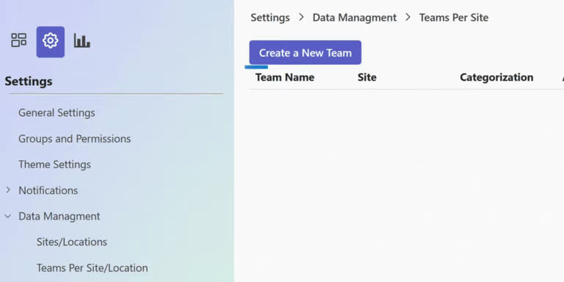The width and height of the screenshot is (564, 282).
Task: Sort by Site column header
Action: 367,77
